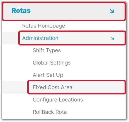
Task: Click the highlighted Fixed Cost Area row
Action: 77,87
